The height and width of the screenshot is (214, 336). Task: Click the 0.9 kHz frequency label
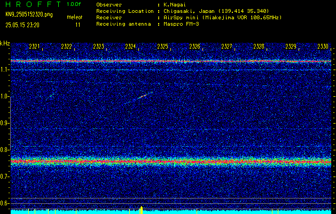4,123
